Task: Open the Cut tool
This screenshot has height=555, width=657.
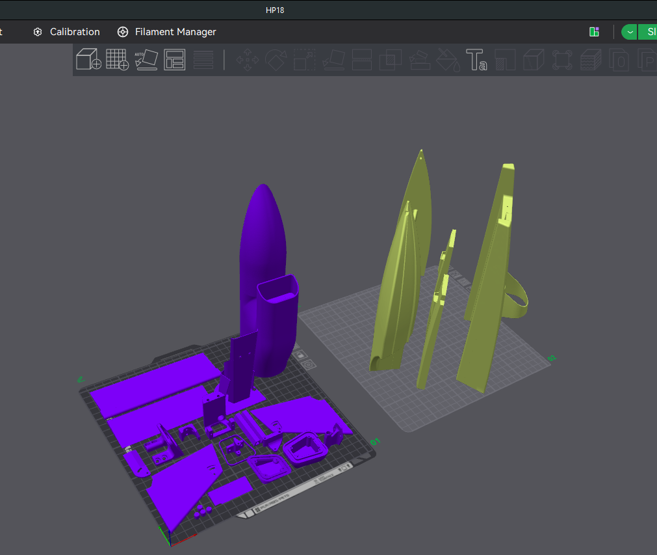Action: 362,60
